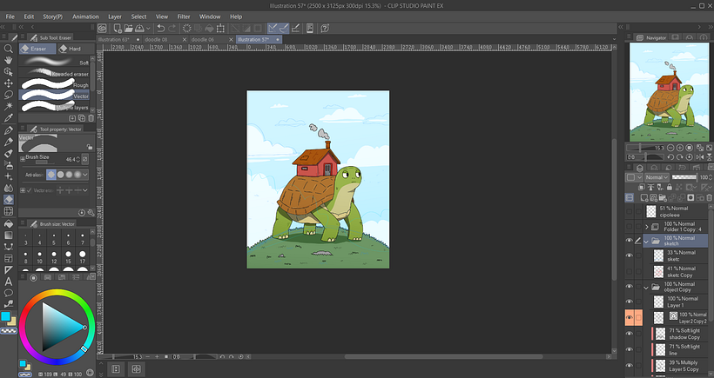
Task: Select the Lasso selection tool
Action: point(8,95)
